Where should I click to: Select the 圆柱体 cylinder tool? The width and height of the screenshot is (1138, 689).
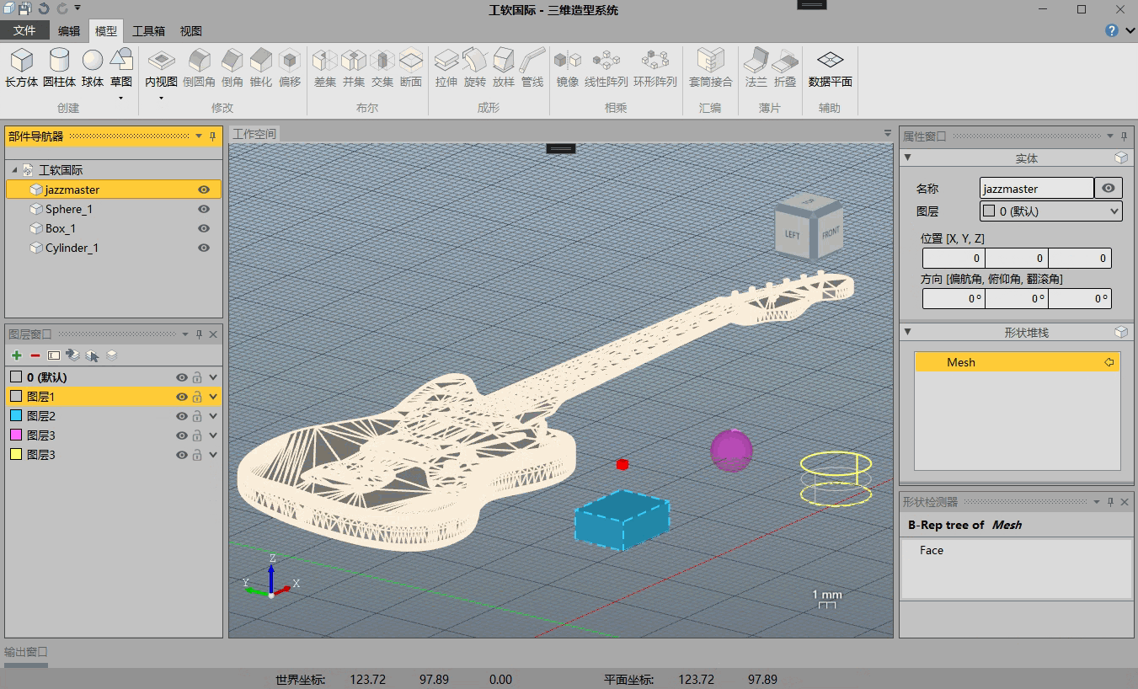click(x=59, y=67)
